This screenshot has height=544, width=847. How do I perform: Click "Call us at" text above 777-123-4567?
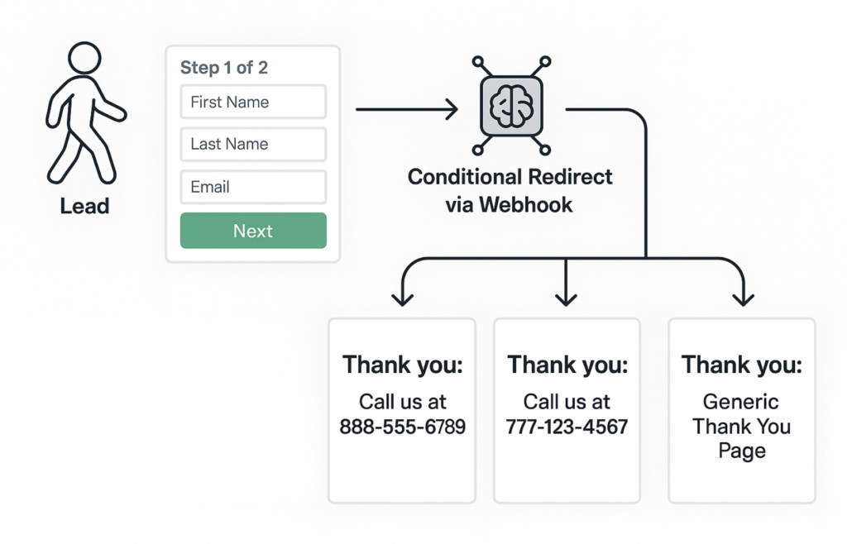coord(567,403)
